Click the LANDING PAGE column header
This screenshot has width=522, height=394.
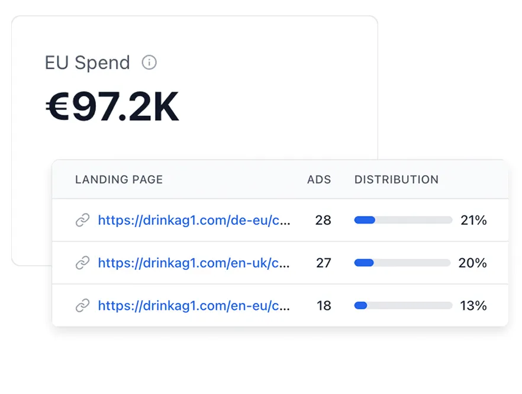(119, 180)
